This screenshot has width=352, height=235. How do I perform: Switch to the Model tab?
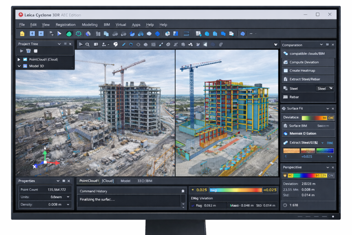click(125, 181)
